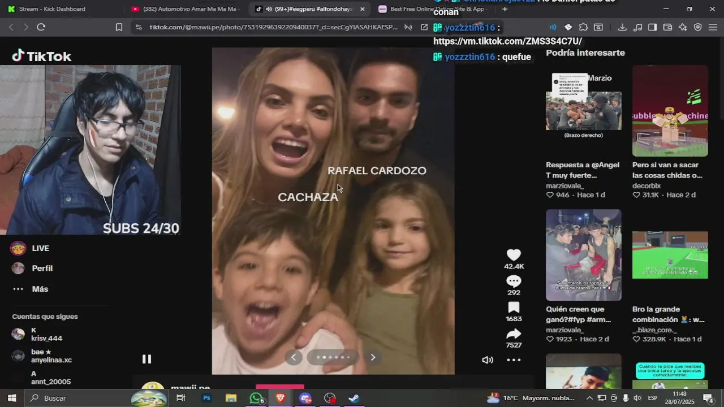Screen dimensions: 724x407
Task: Open the weather widget showing 16°C
Action: (x=532, y=398)
